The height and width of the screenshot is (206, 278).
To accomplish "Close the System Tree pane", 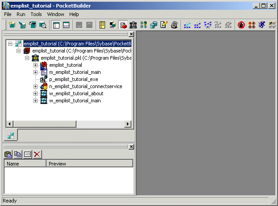I will [131, 34].
